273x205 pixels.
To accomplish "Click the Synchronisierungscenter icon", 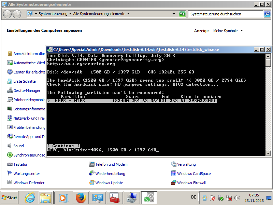I will click(x=10, y=155).
